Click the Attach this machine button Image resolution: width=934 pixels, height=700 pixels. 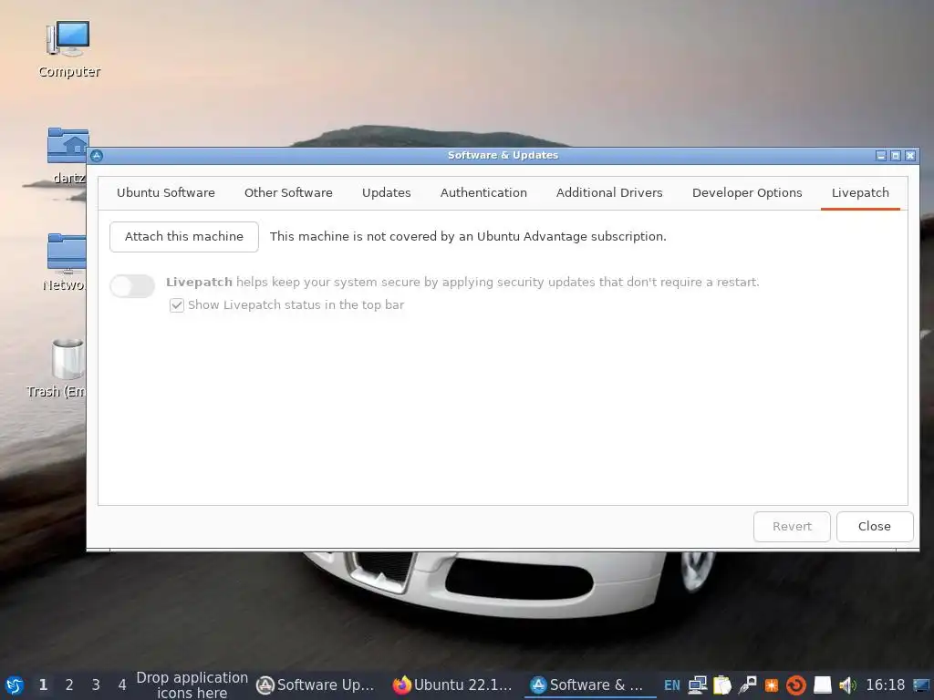(x=184, y=237)
